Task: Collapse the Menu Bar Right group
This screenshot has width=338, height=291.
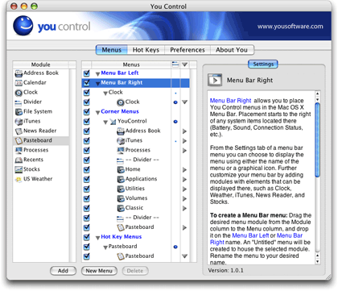Action: click(x=98, y=83)
